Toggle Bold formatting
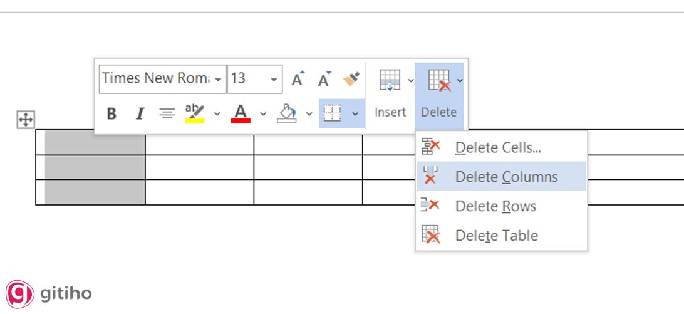The height and width of the screenshot is (314, 684). pos(111,113)
